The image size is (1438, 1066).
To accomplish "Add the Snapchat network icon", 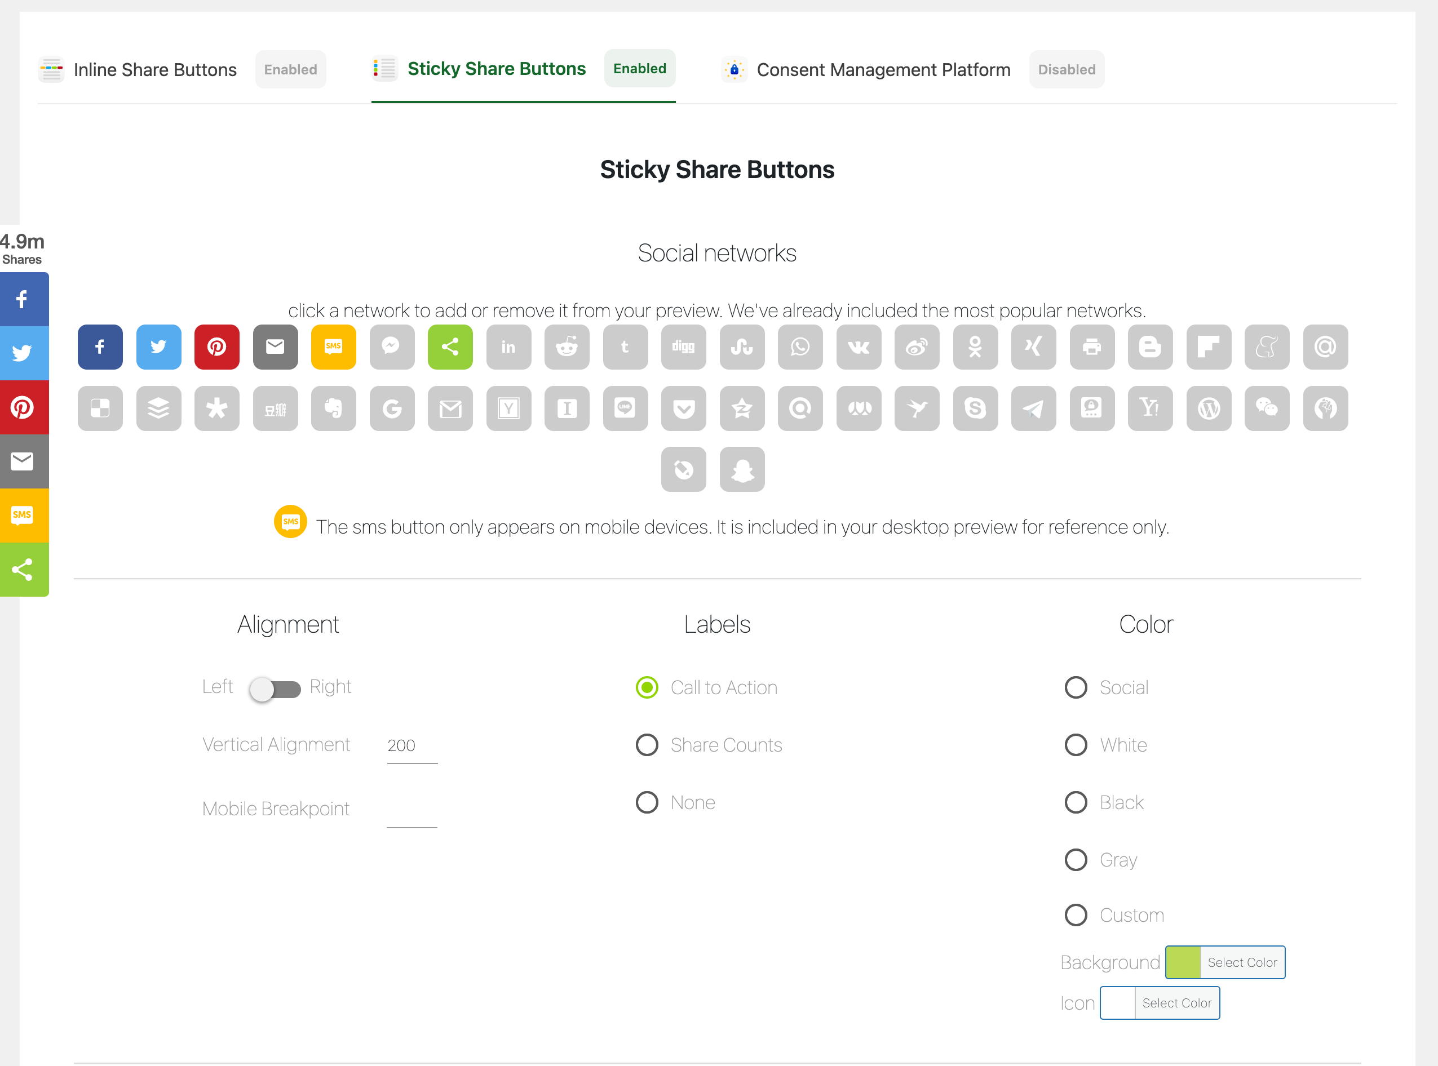I will pos(742,470).
